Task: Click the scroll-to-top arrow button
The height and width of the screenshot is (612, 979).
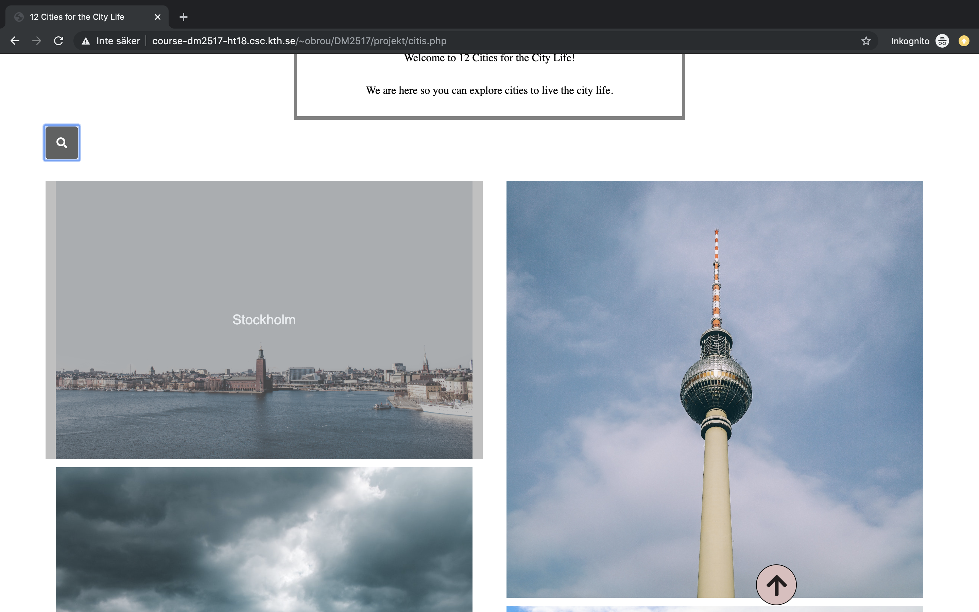Action: (x=776, y=585)
